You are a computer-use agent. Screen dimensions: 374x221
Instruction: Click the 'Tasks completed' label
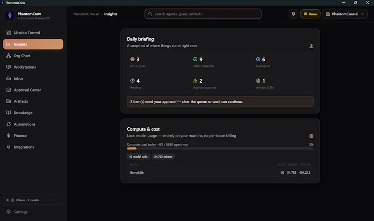click(x=203, y=66)
